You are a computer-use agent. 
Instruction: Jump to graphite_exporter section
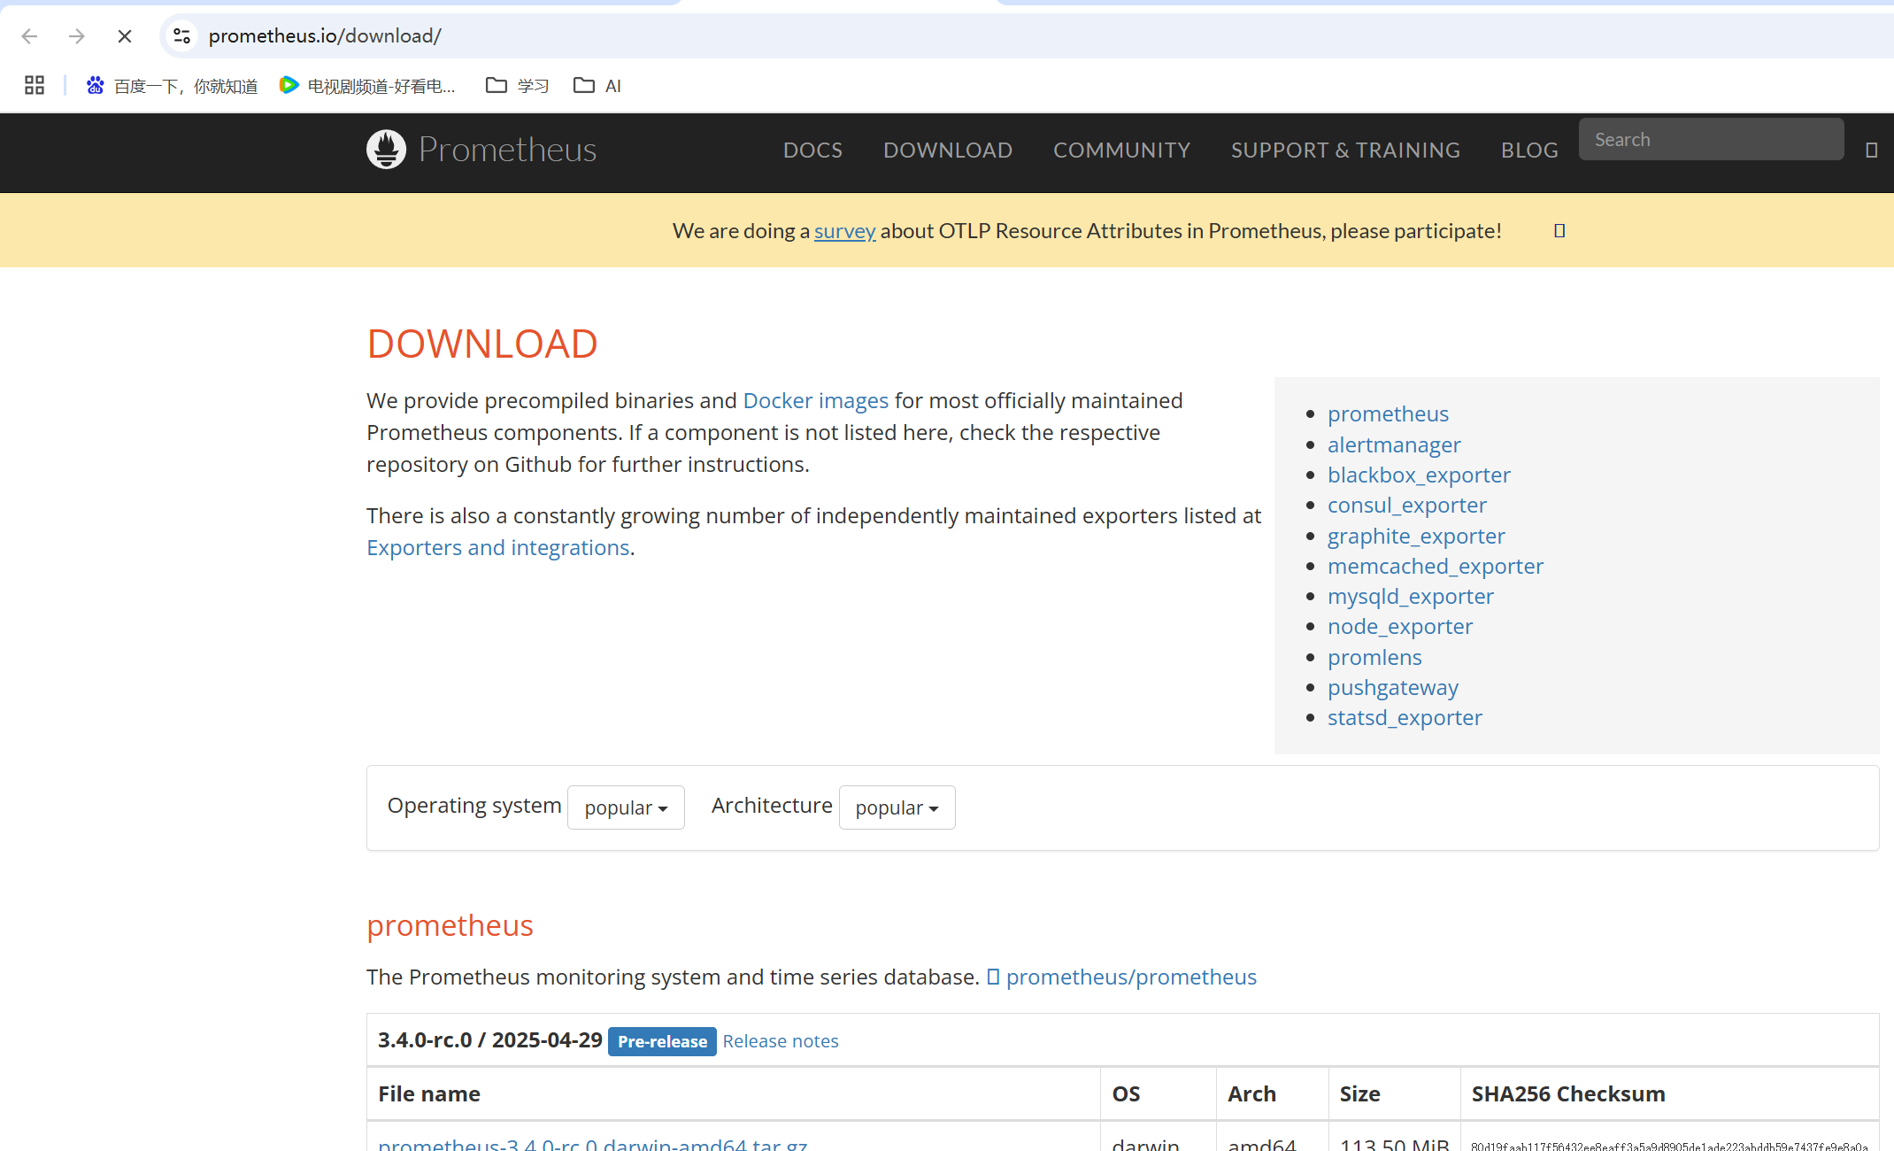tap(1416, 537)
